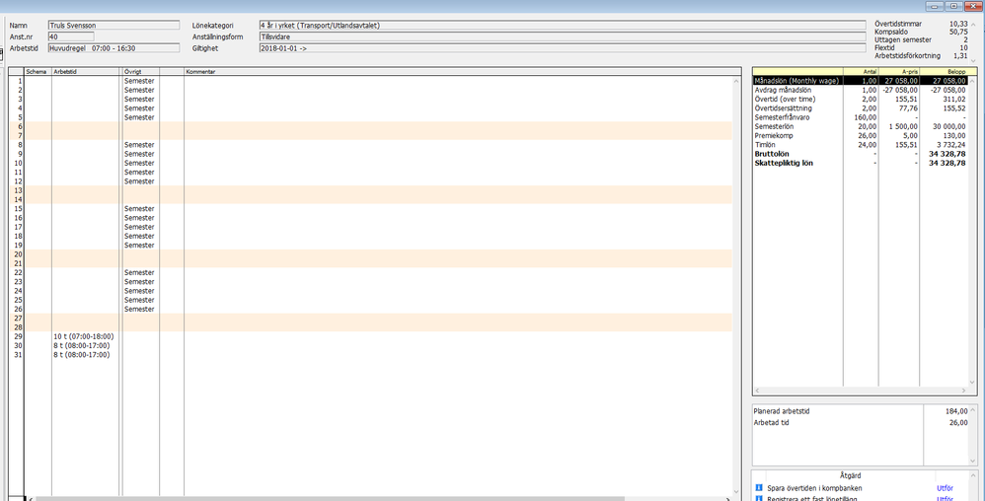Select the Semester entry on day 15
Screen dimensions: 985x501
(139, 209)
